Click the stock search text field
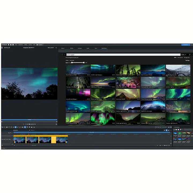Screen dimensions: 193x193 coord(124,55)
